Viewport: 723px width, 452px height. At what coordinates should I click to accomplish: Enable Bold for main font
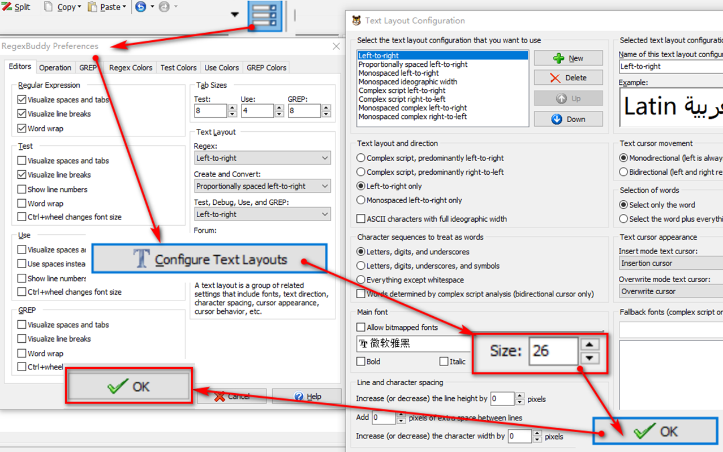tap(361, 361)
